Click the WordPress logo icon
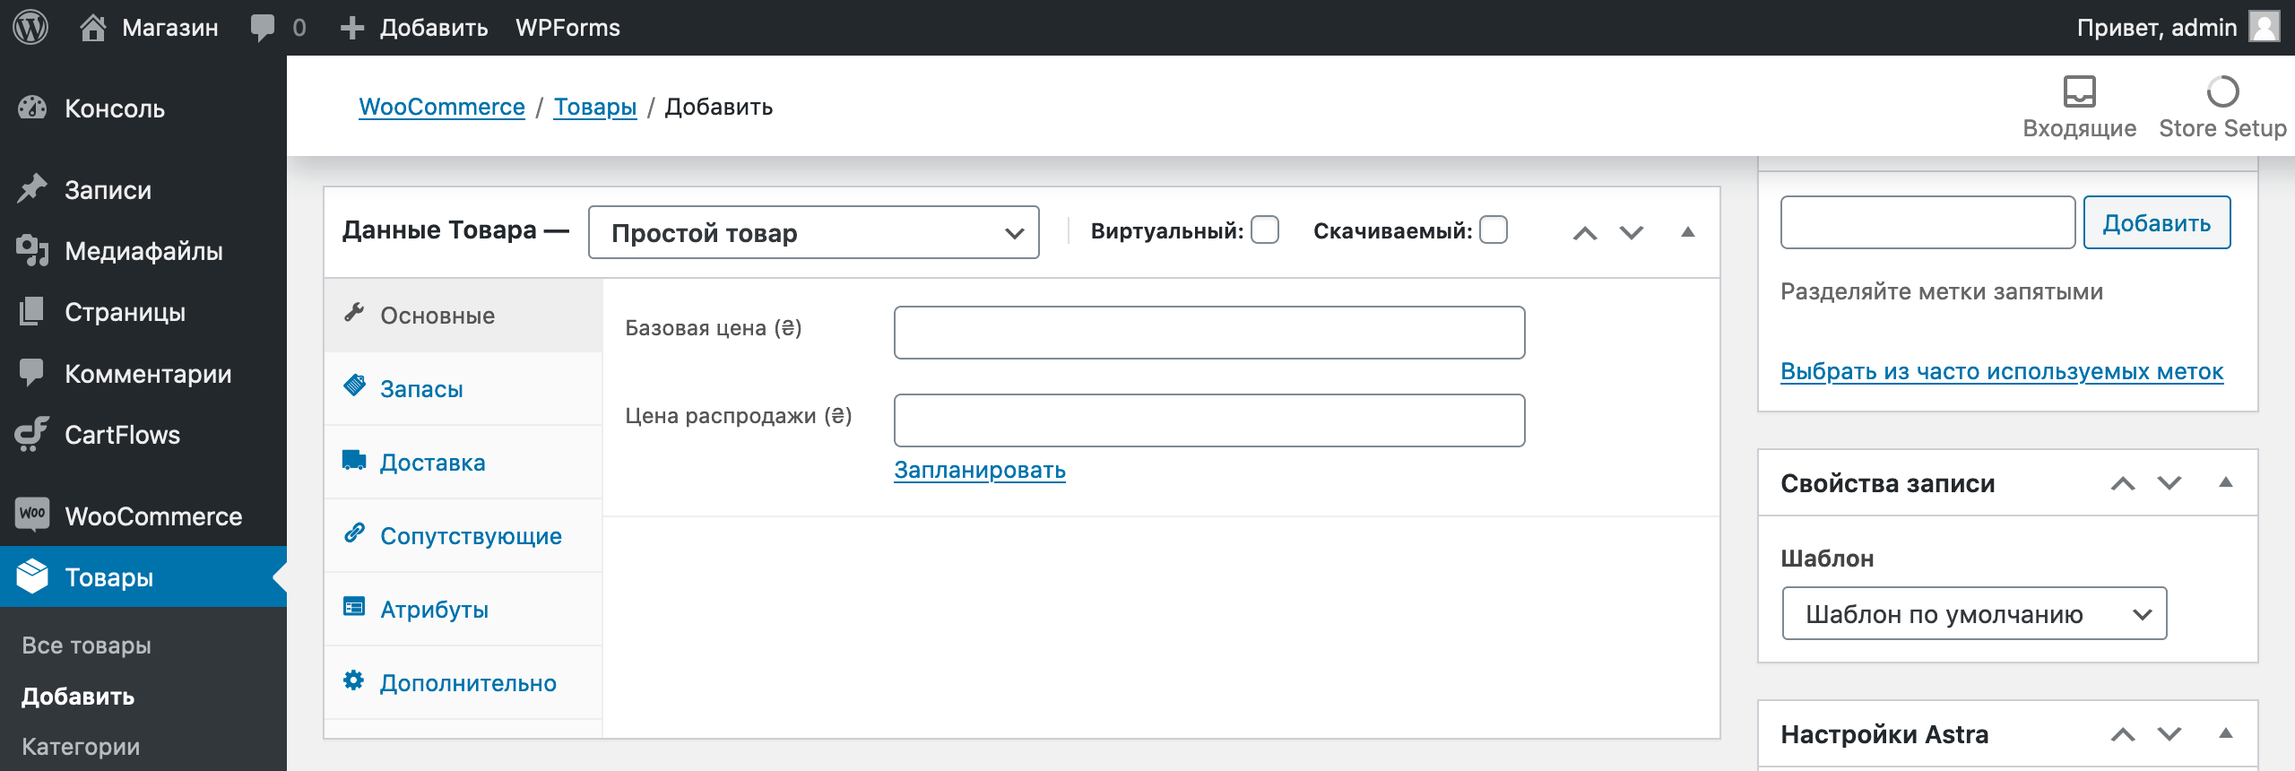 tap(30, 27)
